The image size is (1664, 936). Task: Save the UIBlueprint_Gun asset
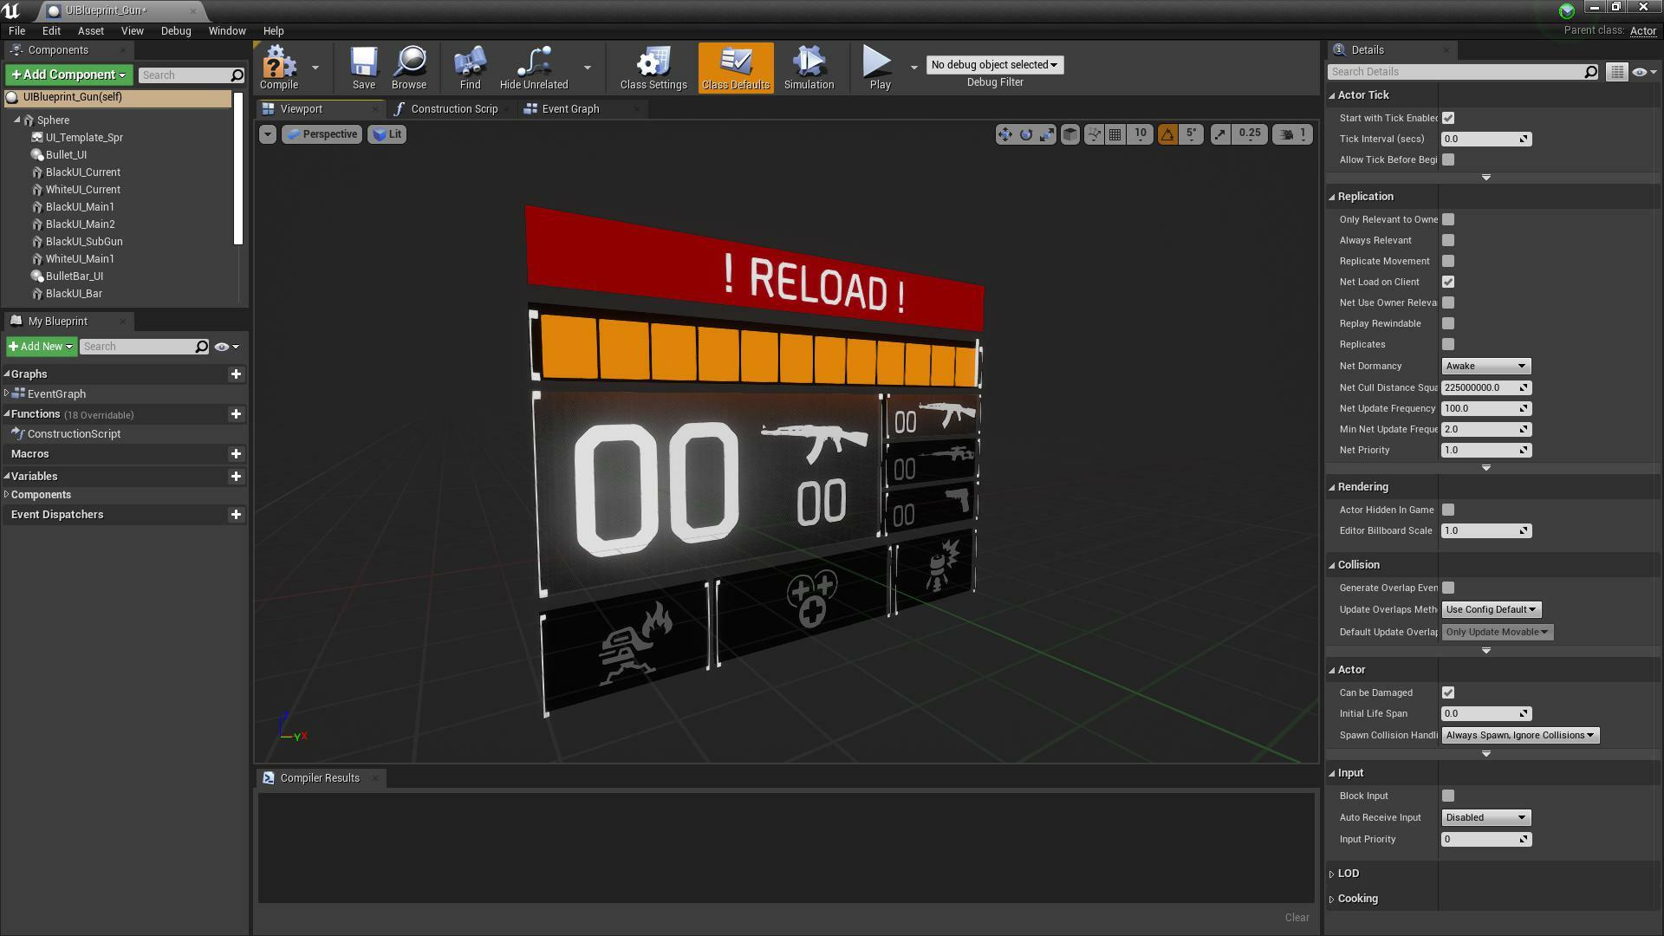tap(363, 68)
